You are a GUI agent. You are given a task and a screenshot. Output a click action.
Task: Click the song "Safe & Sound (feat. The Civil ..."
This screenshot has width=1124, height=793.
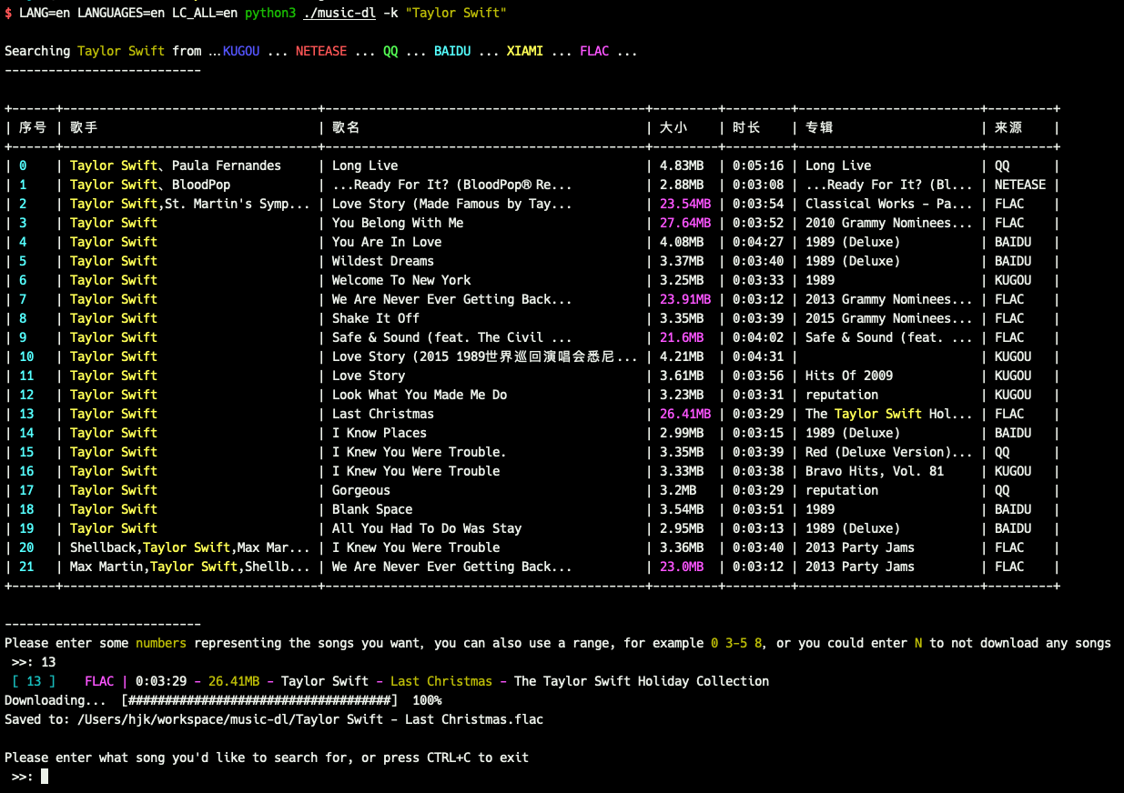click(452, 337)
